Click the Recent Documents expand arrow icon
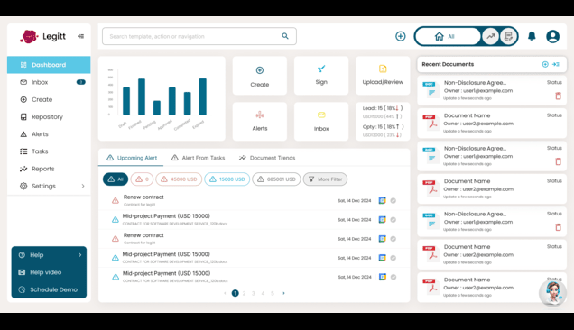Screen dimensions: 574x330 [x=556, y=64]
